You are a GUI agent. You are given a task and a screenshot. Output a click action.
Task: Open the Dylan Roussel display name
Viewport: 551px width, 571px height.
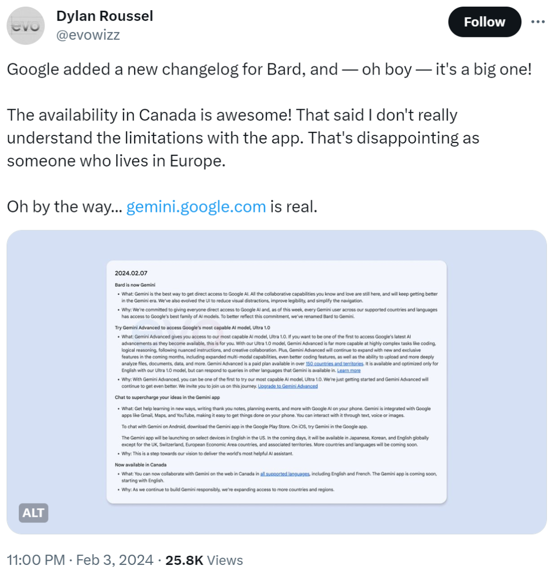[x=105, y=16]
